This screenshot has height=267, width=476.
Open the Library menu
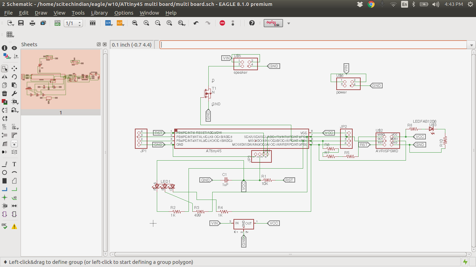point(99,13)
